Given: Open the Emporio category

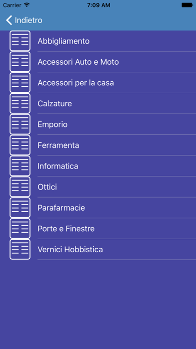Looking at the screenshot, I should point(98,124).
